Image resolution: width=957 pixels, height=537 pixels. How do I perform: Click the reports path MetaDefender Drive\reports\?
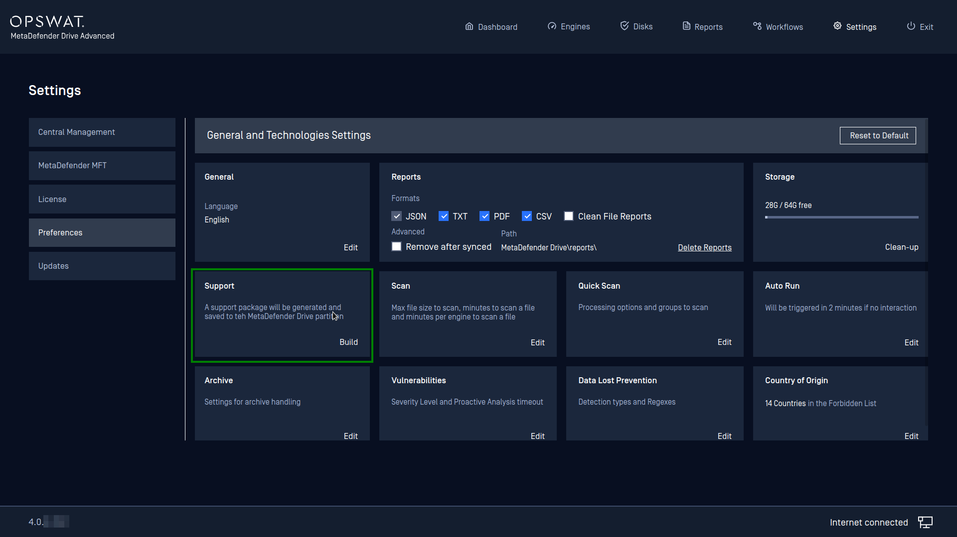(548, 247)
